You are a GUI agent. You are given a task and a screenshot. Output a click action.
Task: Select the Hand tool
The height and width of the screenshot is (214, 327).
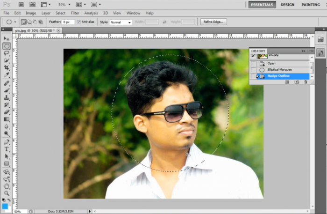click(x=7, y=186)
